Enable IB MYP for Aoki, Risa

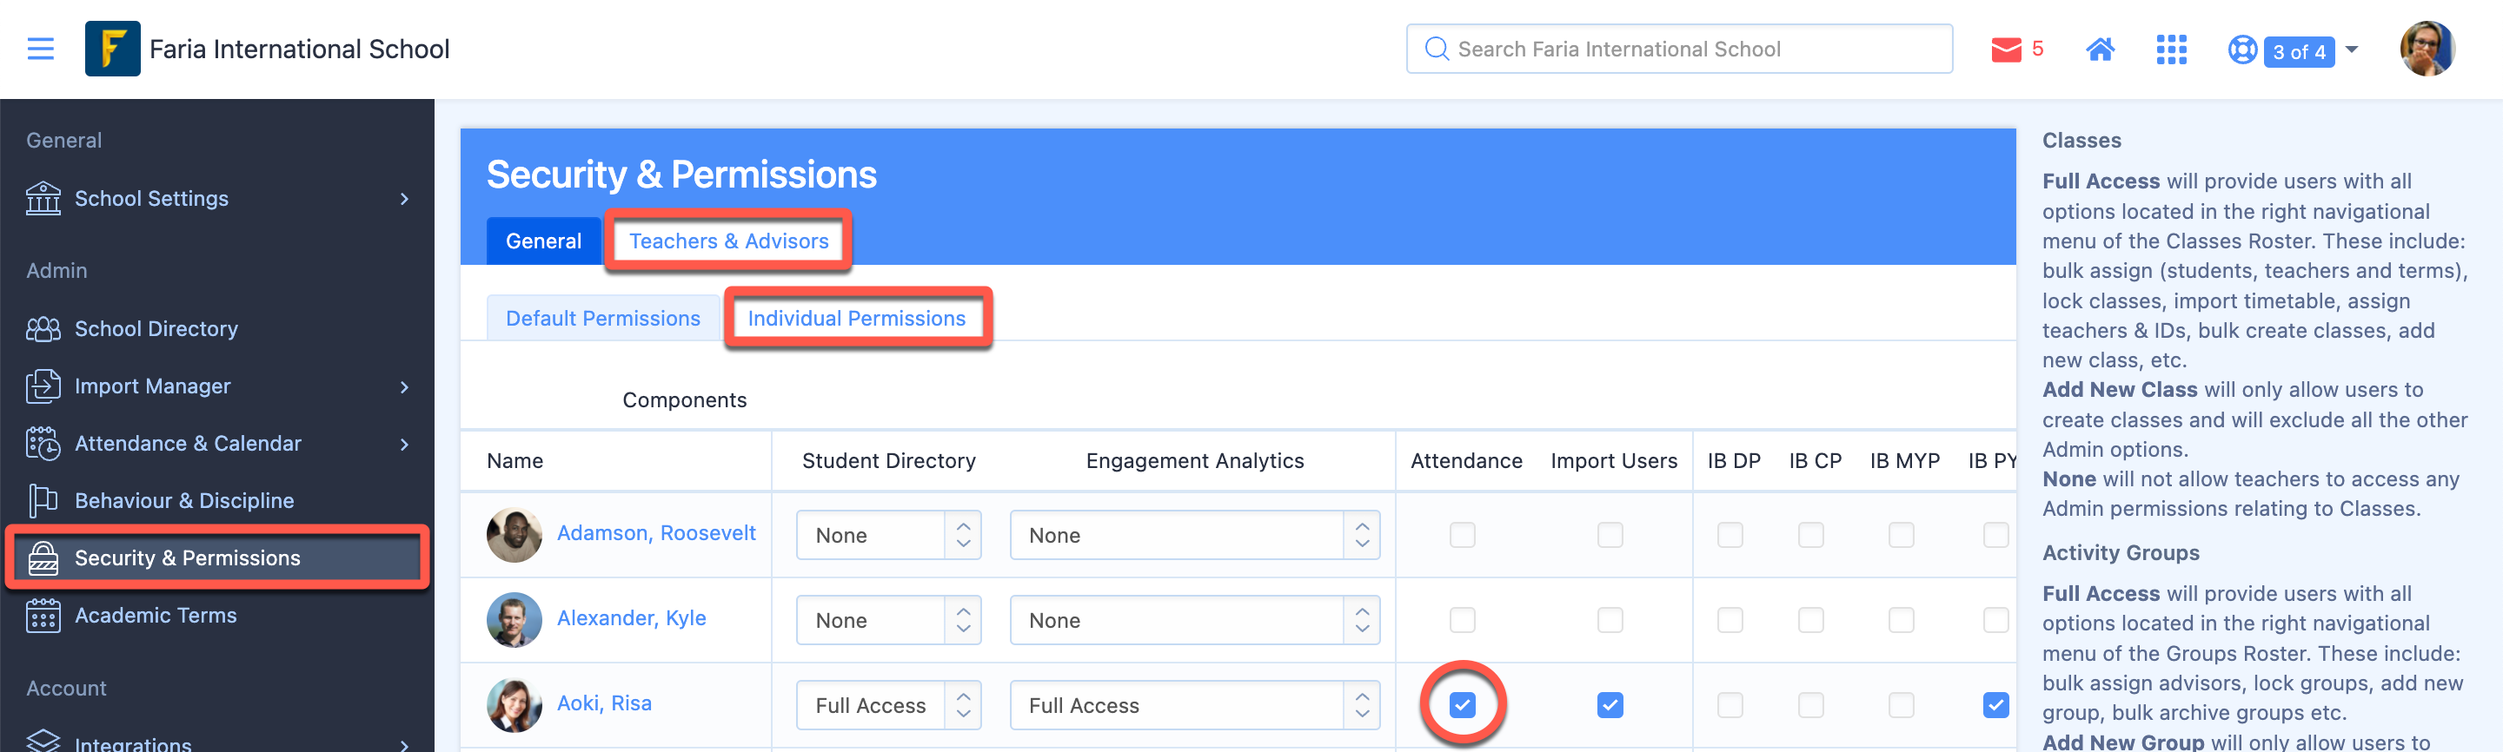[1902, 705]
